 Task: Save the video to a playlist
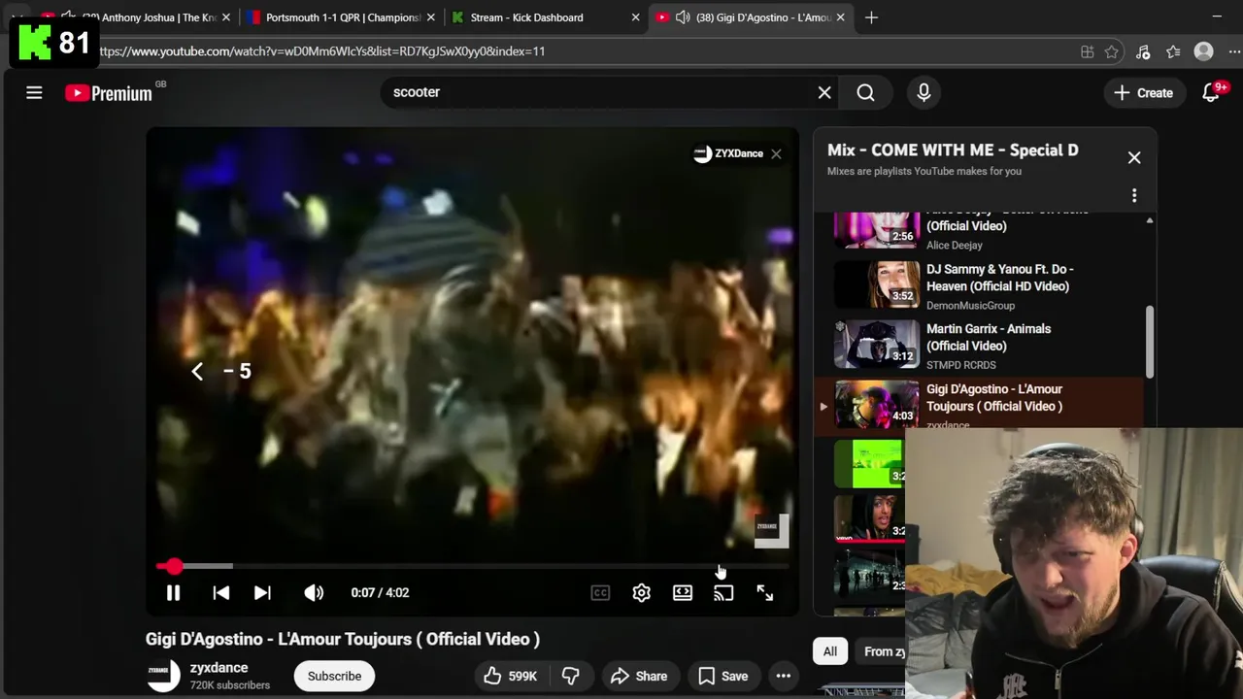pyautogui.click(x=723, y=676)
